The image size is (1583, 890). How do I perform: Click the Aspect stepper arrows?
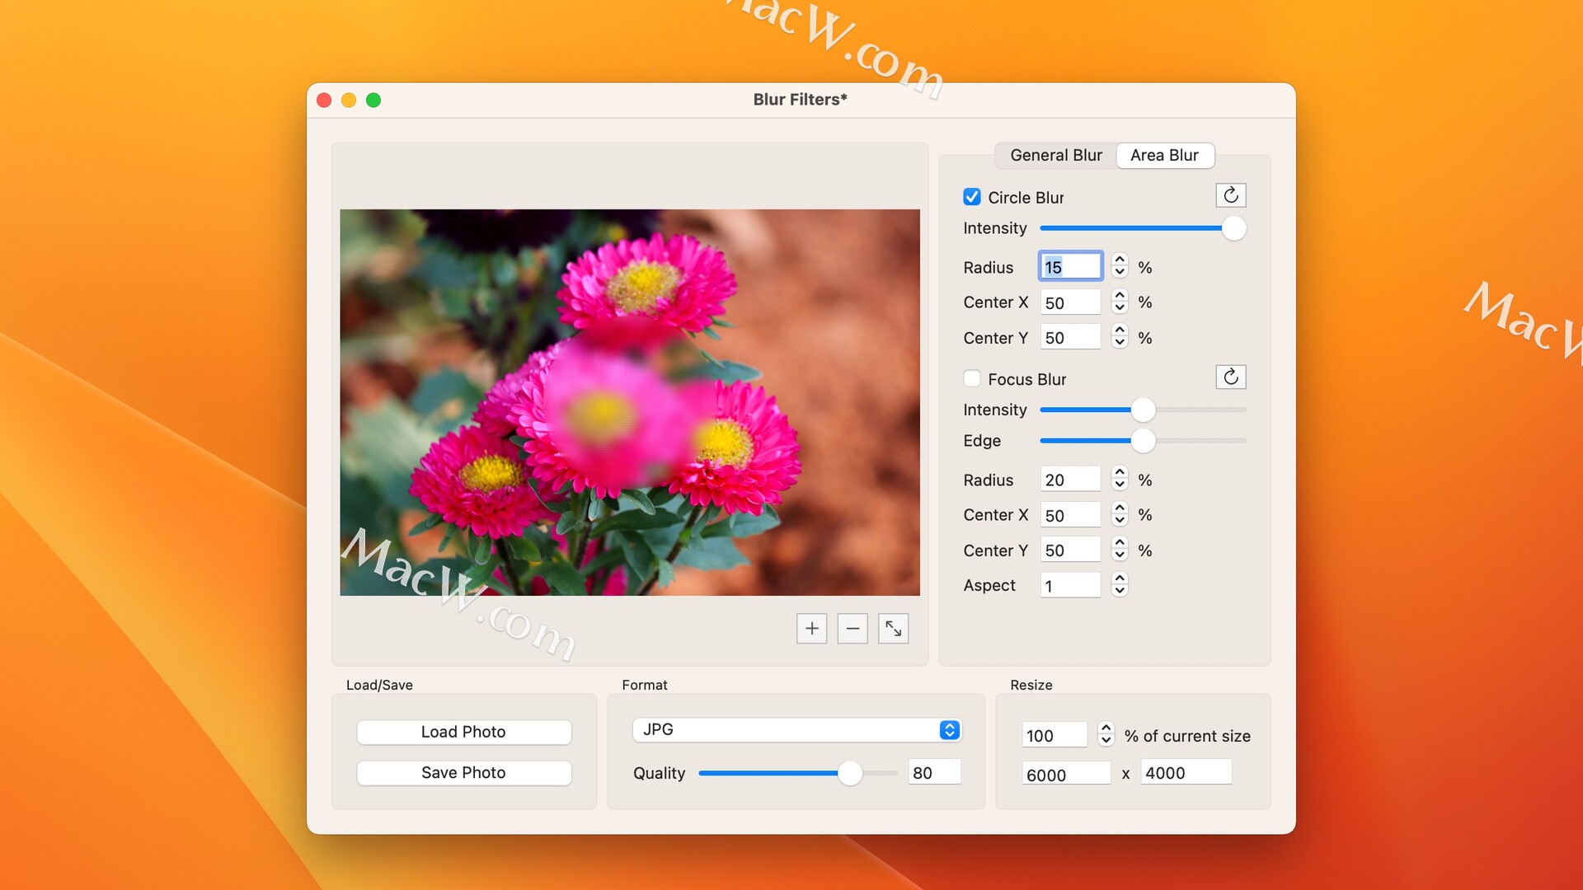(x=1120, y=585)
